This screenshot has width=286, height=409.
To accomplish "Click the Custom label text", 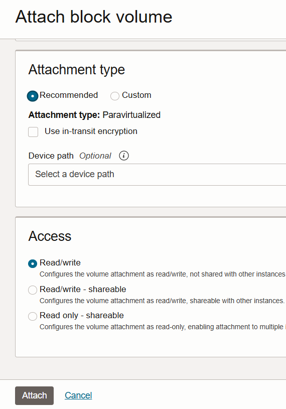I will tap(136, 95).
